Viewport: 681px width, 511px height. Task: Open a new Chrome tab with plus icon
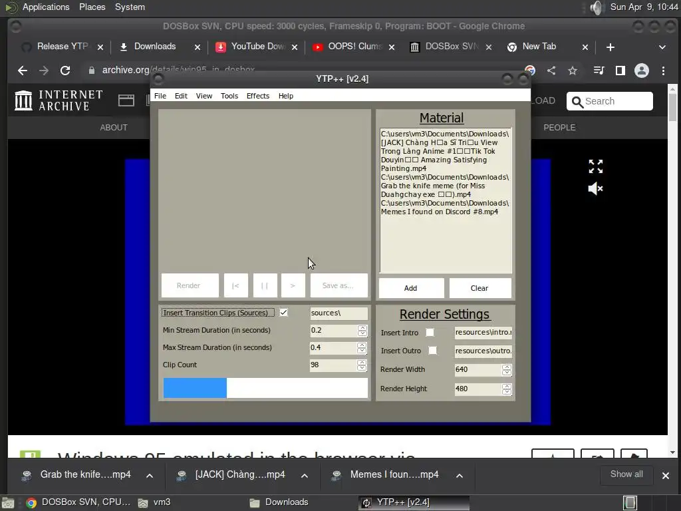point(611,47)
